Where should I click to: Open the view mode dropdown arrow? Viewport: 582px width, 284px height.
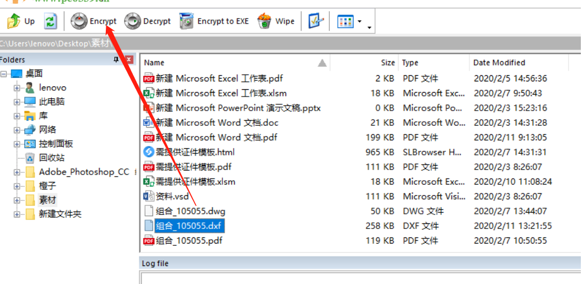359,22
